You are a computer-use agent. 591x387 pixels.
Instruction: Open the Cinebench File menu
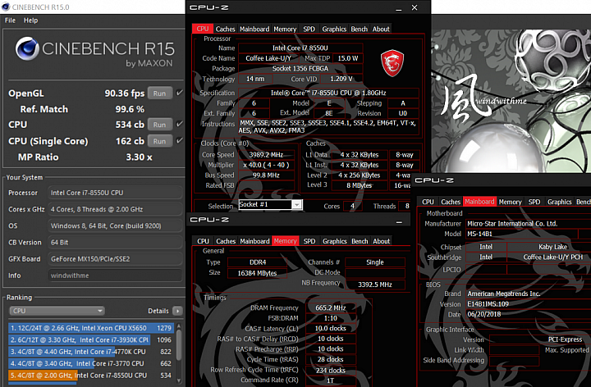10,20
